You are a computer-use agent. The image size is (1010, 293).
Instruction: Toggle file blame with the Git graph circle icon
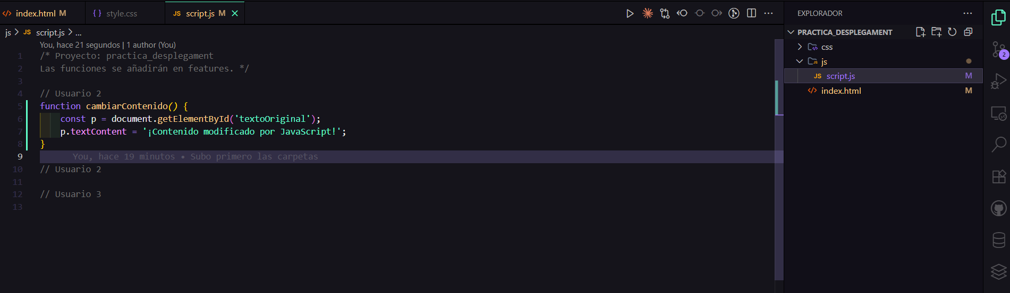pyautogui.click(x=734, y=13)
